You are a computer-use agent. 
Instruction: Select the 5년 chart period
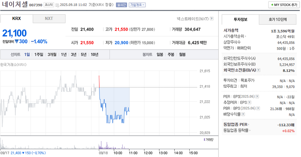(x=84, y=54)
